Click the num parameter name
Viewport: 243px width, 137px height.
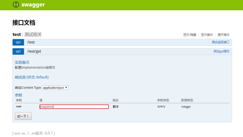[19, 106]
